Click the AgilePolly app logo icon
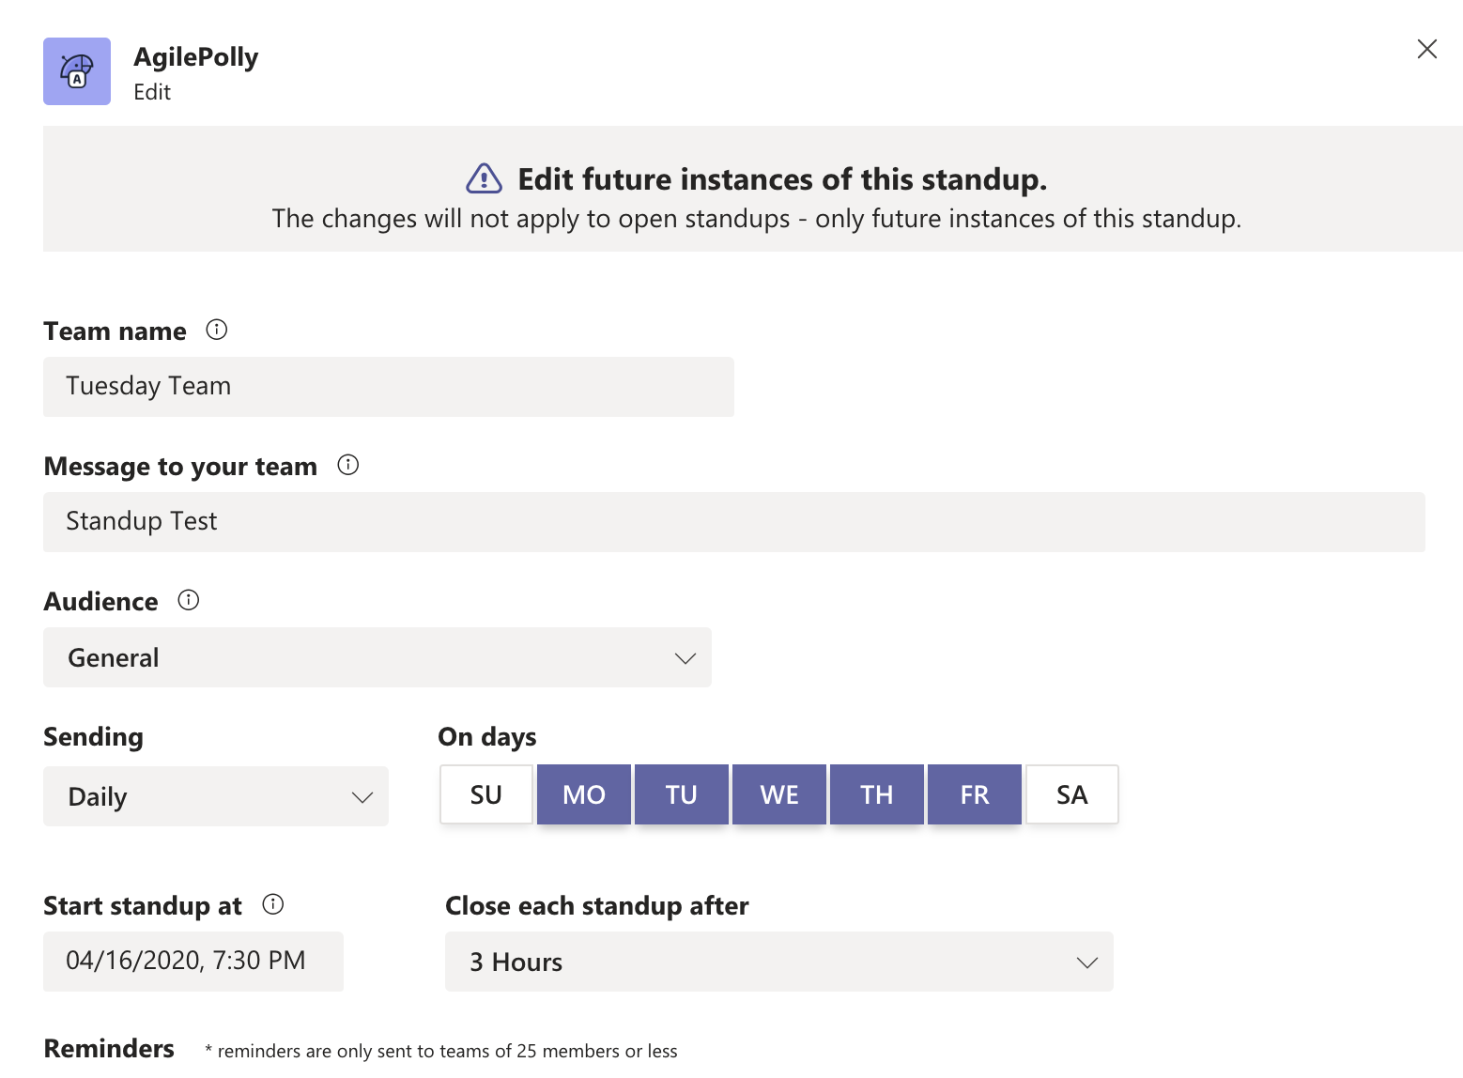The image size is (1463, 1078). coord(77,71)
